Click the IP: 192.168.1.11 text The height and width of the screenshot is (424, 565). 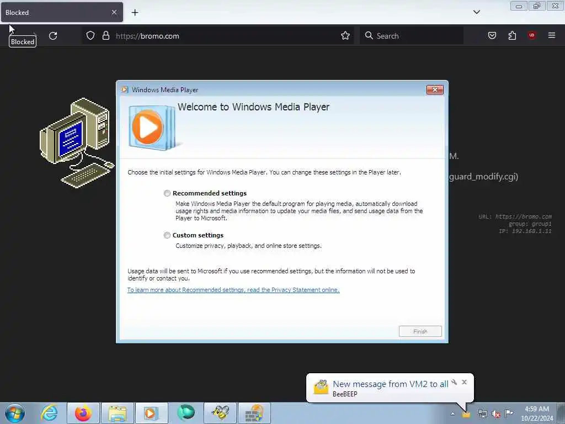[525, 231]
